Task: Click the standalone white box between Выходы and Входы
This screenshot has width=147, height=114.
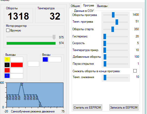Action: (34, 64)
